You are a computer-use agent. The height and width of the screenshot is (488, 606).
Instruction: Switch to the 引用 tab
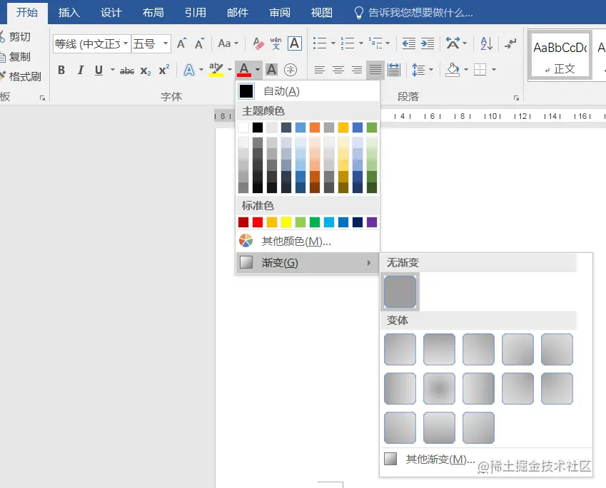195,13
